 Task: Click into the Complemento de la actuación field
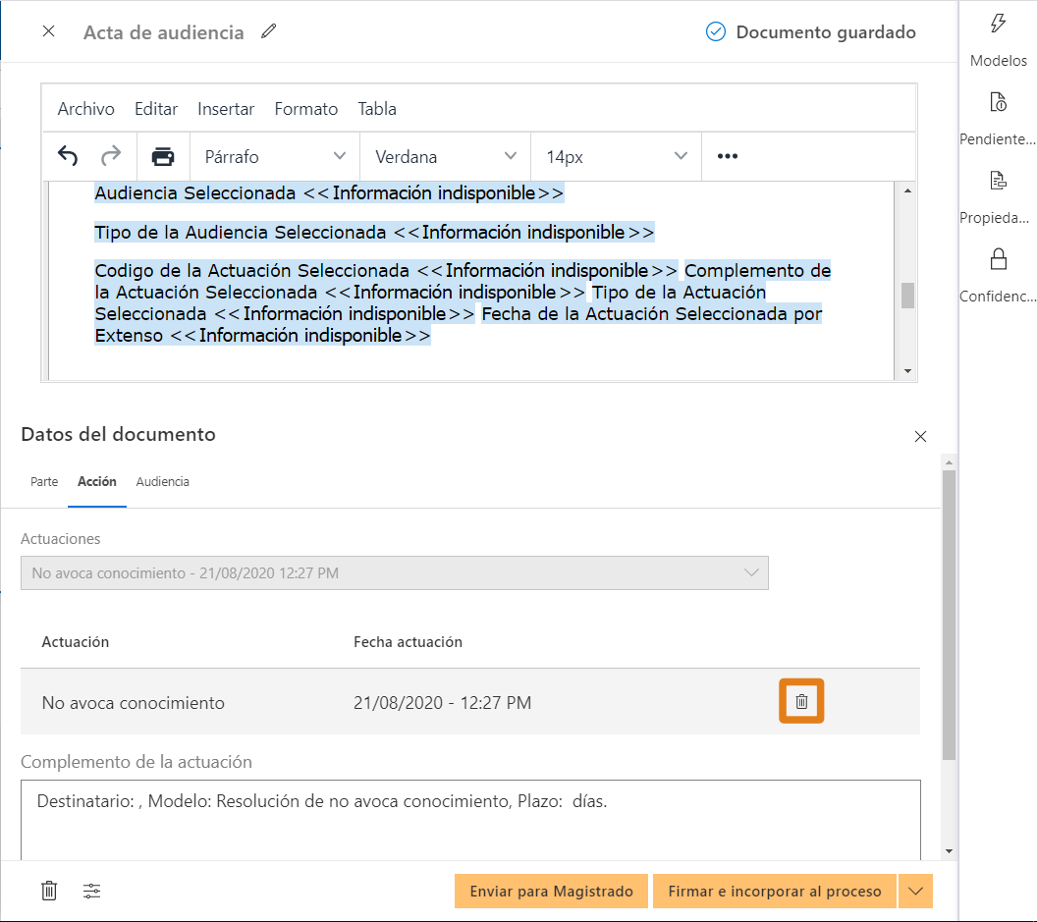coord(470,820)
